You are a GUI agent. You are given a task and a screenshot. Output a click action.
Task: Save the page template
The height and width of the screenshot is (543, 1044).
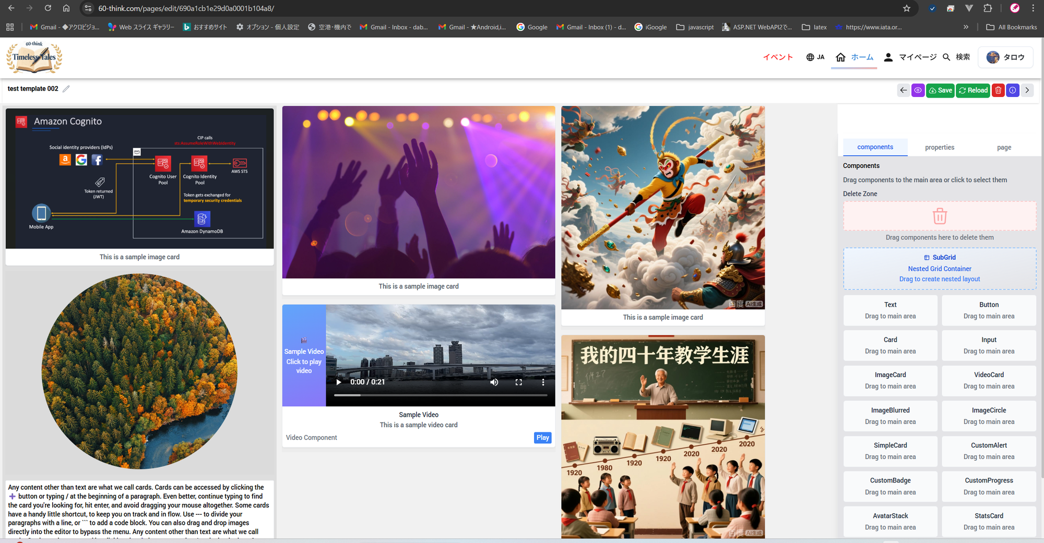[x=940, y=90]
